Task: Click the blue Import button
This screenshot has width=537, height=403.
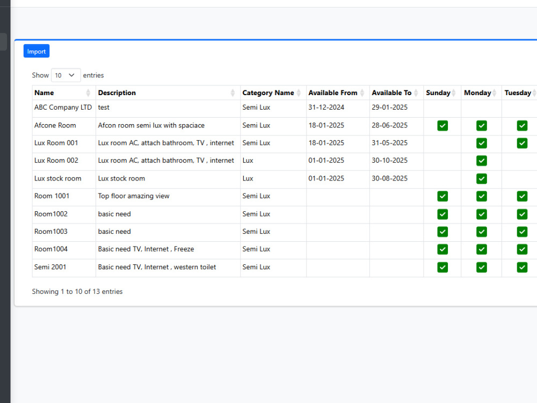Action: 37,51
